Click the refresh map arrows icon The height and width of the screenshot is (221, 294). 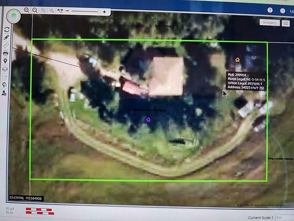coord(7,30)
